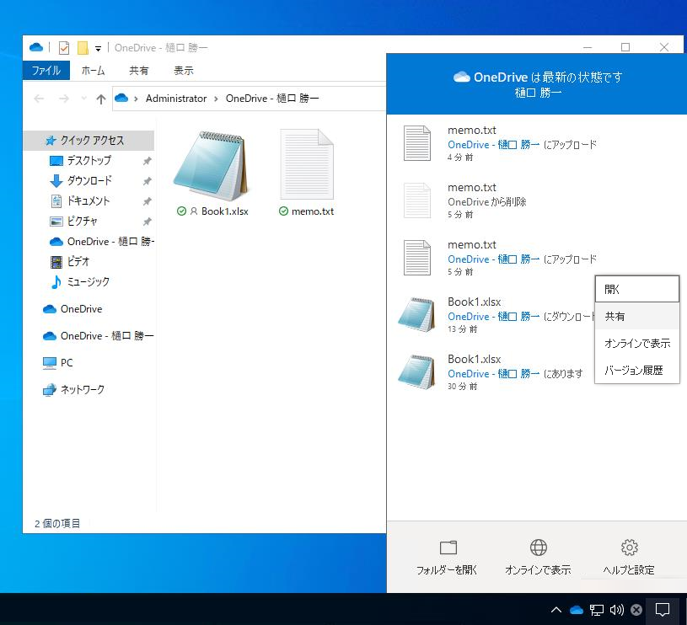
Task: Open ダウンロード in the navigation pane
Action: 89,181
